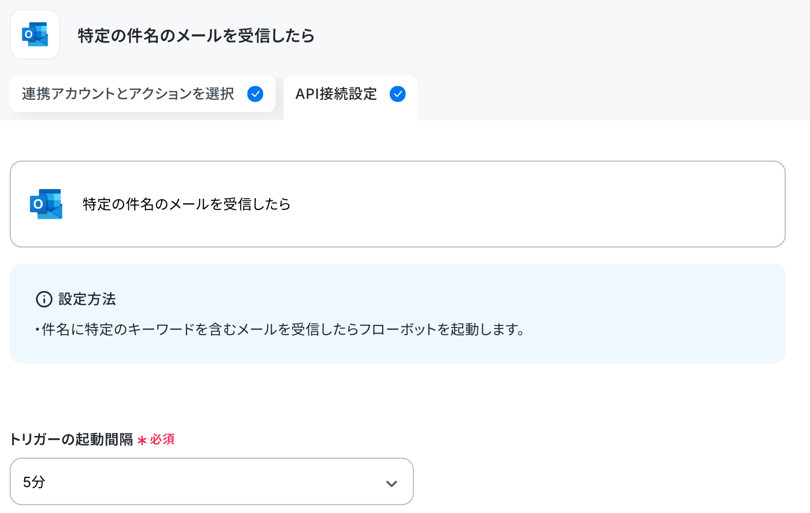Click the info icon beside 設定方法
Screen dimensions: 810x513
click(44, 299)
